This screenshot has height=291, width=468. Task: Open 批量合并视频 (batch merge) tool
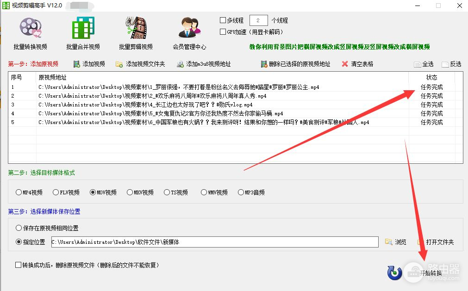coord(83,33)
